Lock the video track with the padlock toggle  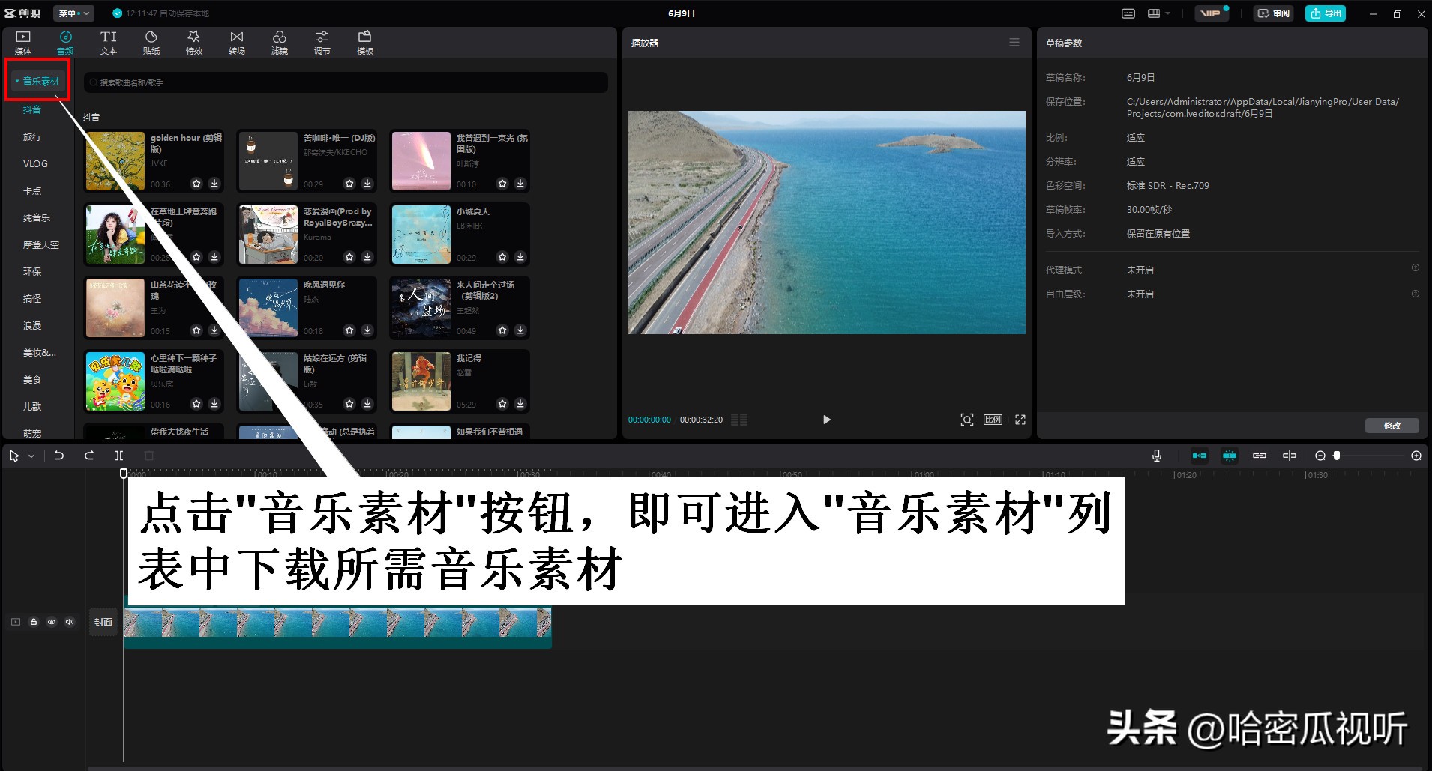coord(33,621)
